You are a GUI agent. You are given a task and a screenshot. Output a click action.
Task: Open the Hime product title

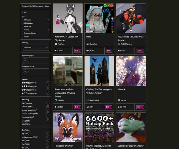point(121,90)
